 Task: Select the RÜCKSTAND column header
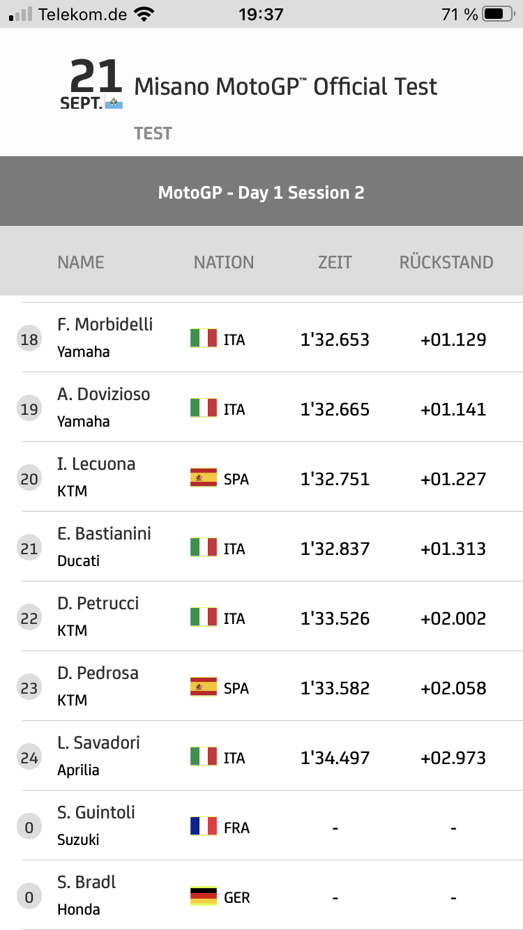(446, 262)
